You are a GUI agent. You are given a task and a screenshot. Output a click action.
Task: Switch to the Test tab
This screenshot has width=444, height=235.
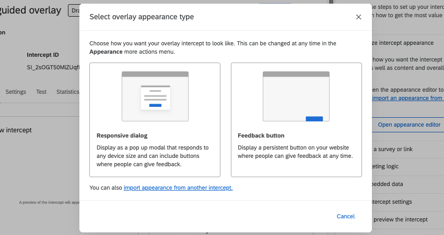(41, 92)
